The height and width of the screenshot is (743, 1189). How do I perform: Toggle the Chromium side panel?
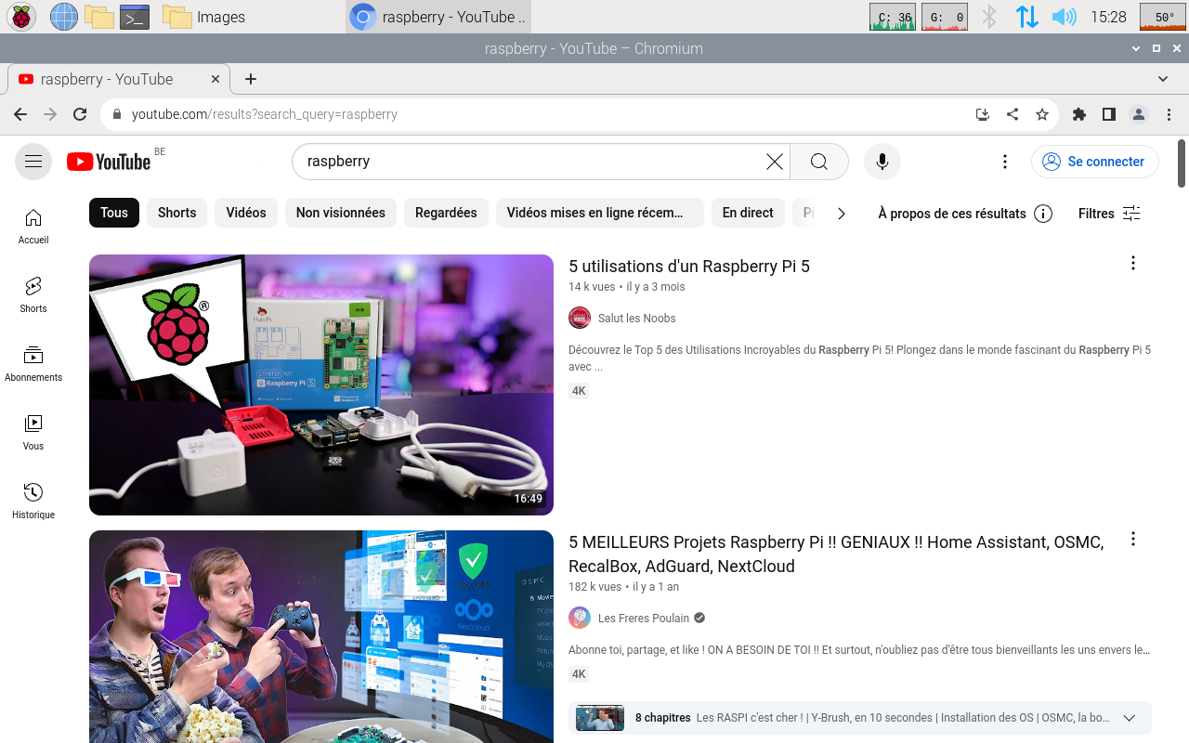[1108, 114]
